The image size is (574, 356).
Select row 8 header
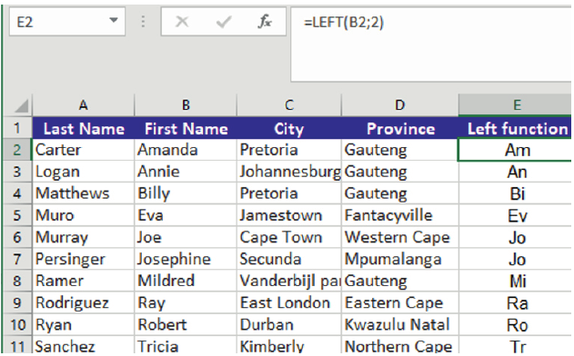(x=17, y=281)
